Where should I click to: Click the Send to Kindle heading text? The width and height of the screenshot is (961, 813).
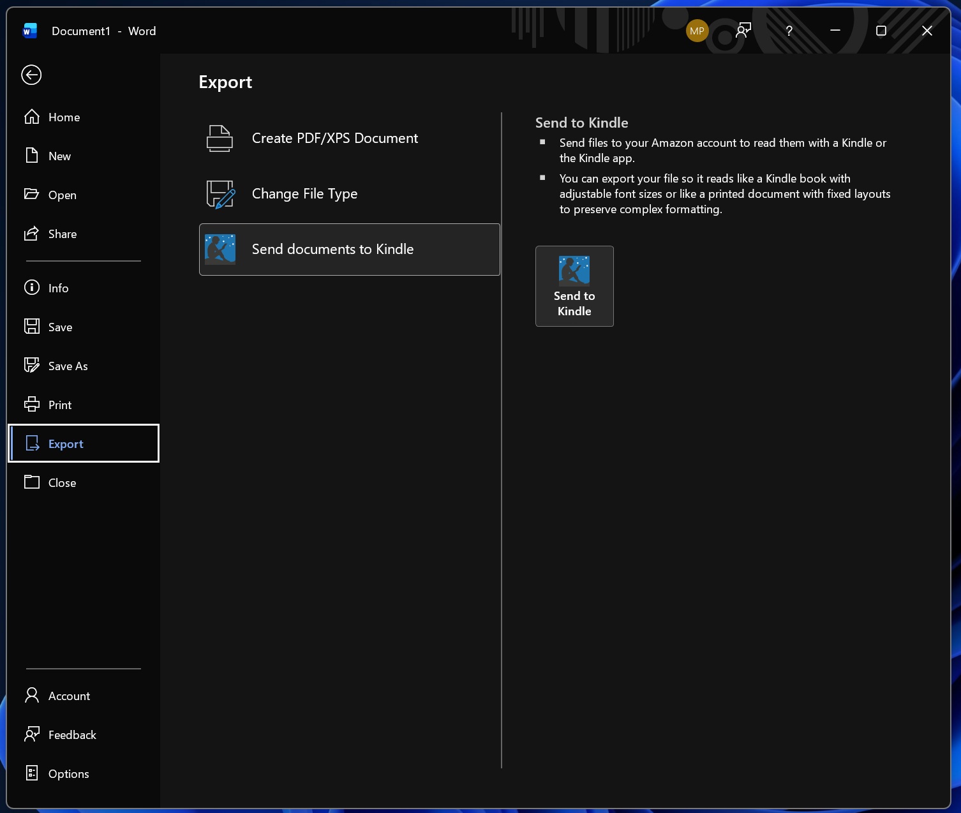582,123
